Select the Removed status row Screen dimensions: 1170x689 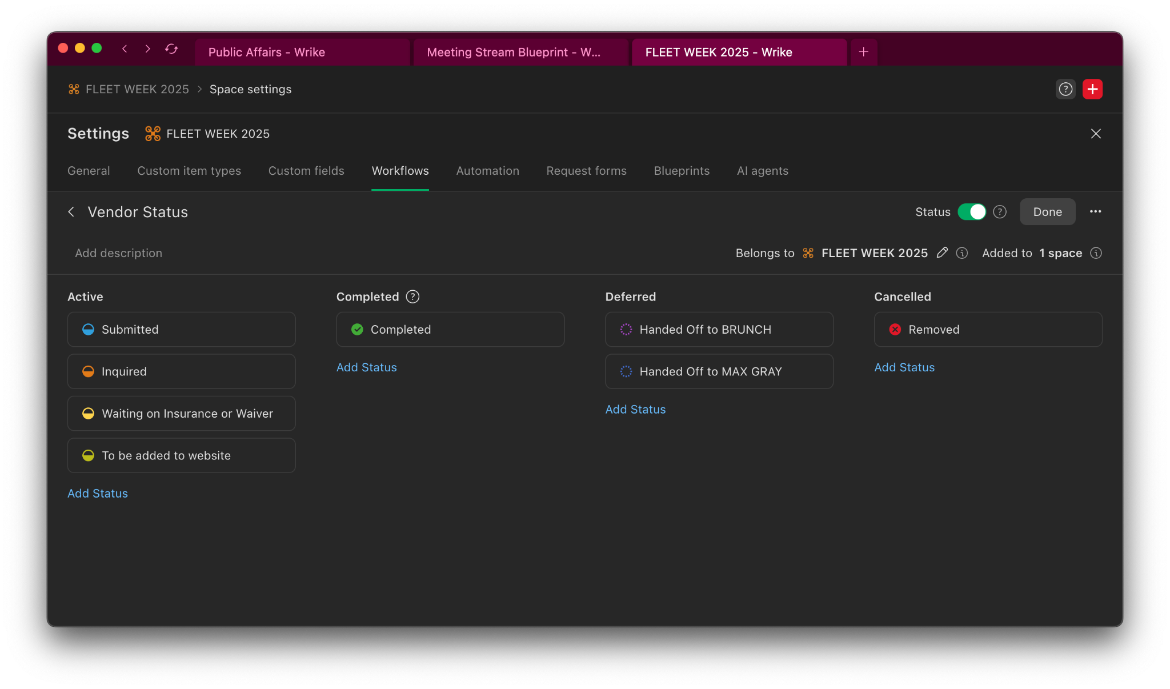coord(988,330)
